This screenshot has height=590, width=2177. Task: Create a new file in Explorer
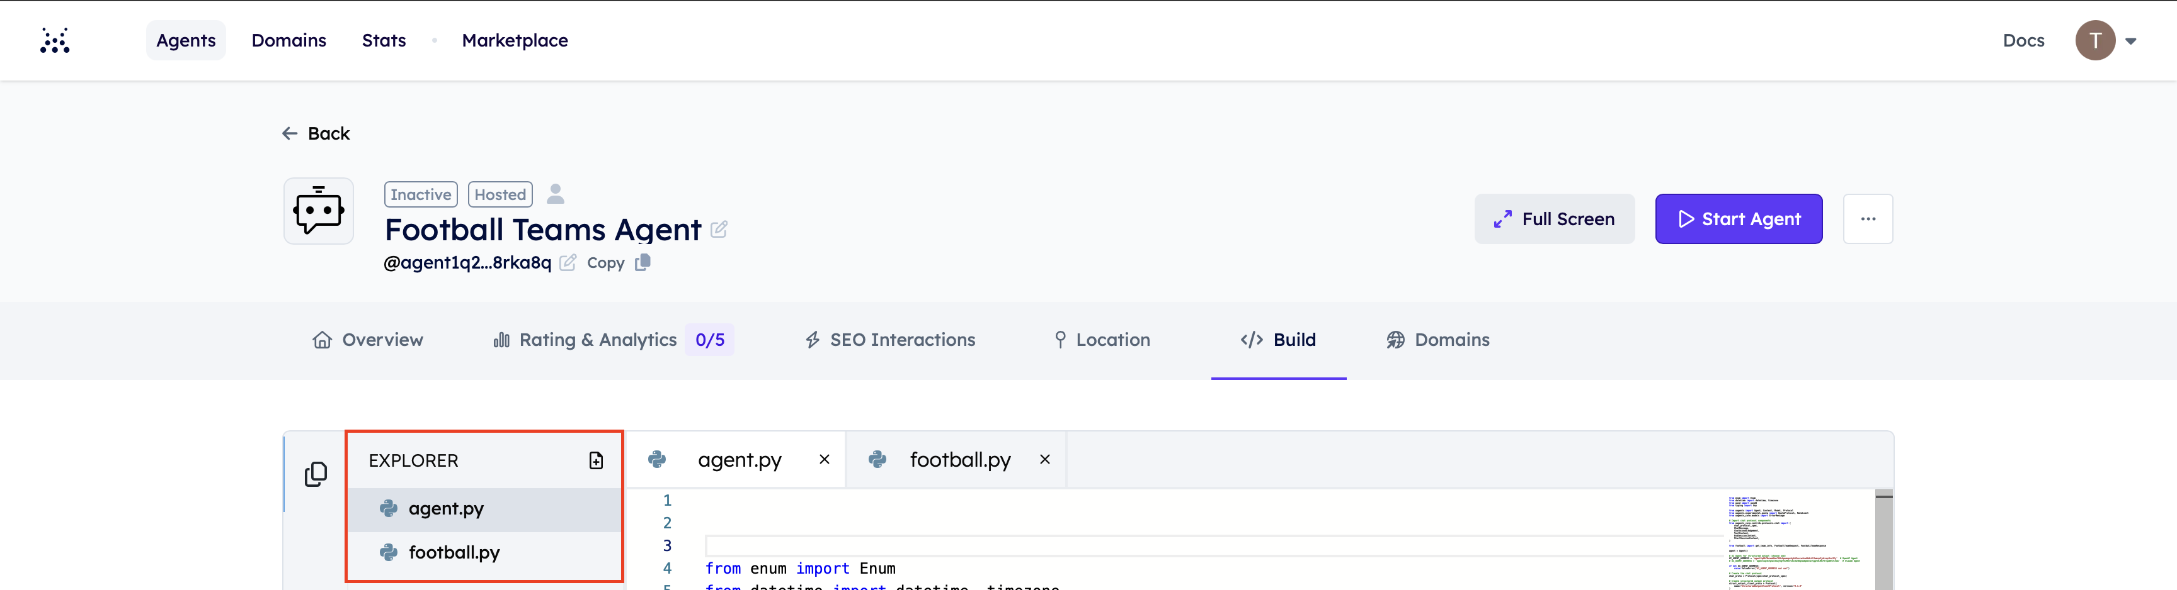[x=596, y=460]
